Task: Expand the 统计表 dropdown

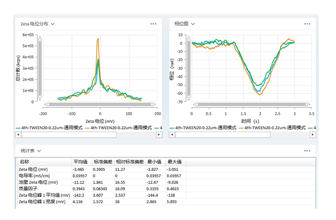Action: tap(39, 150)
